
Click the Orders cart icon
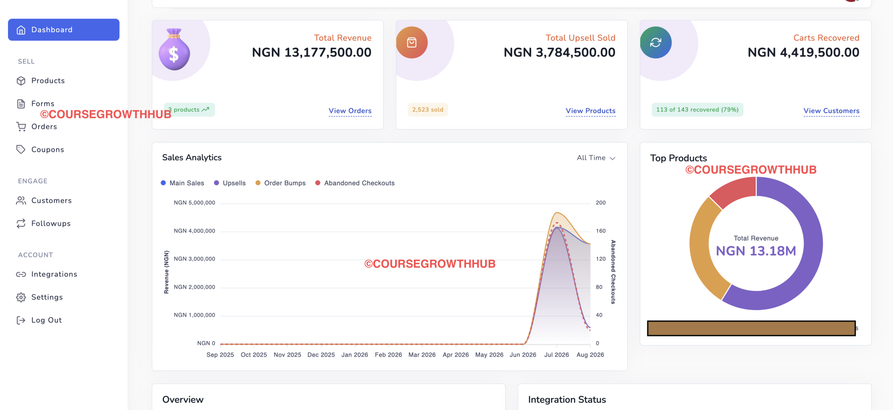coord(21,127)
